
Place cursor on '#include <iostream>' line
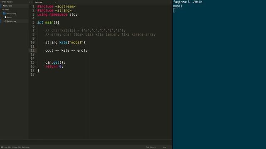(57, 7)
